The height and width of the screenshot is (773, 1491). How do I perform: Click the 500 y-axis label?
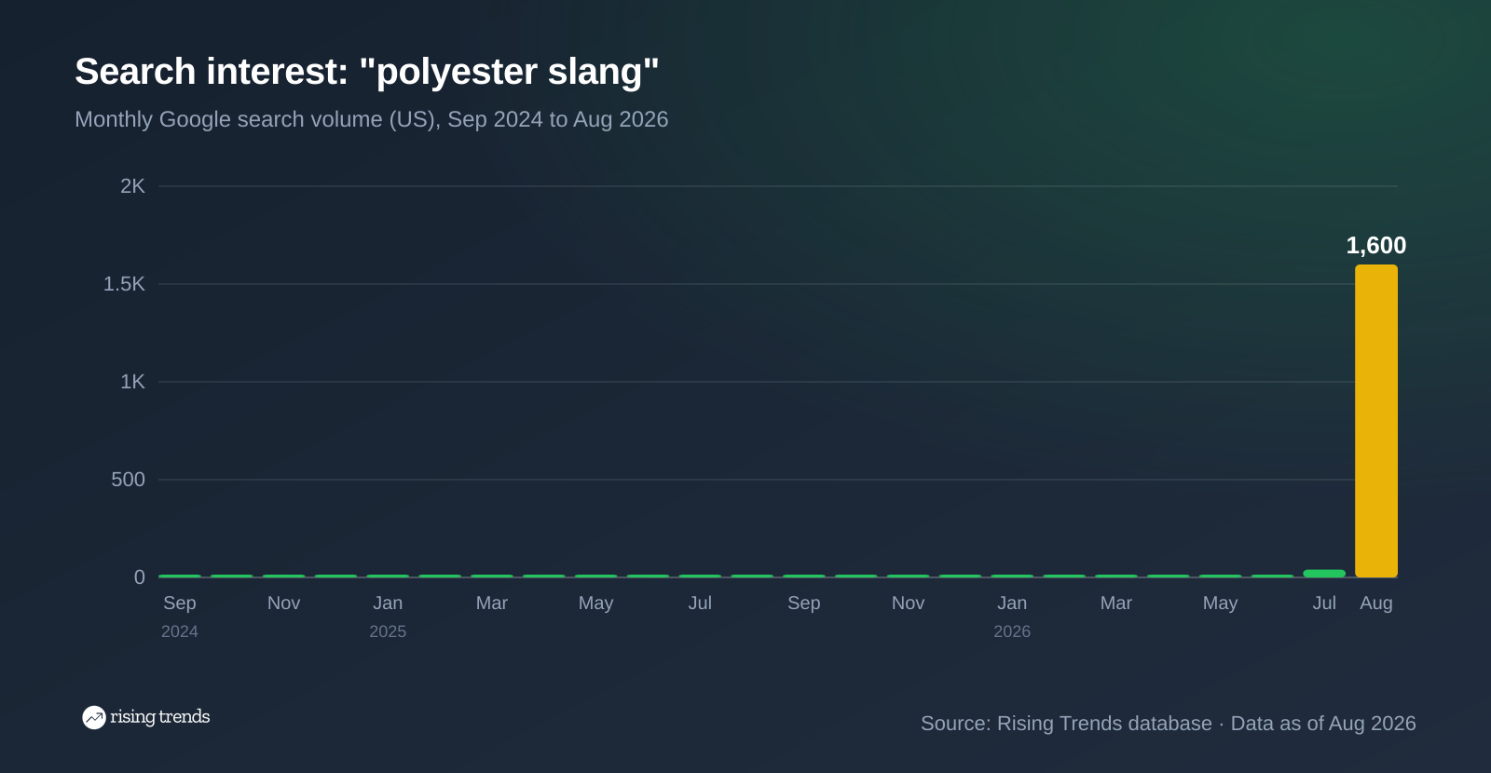coord(129,480)
